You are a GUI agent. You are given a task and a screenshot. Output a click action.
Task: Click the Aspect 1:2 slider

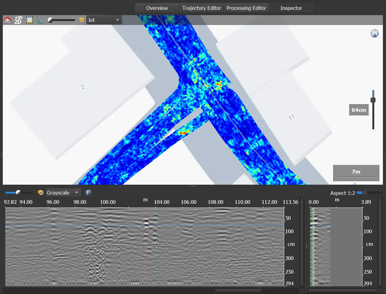(x=370, y=193)
